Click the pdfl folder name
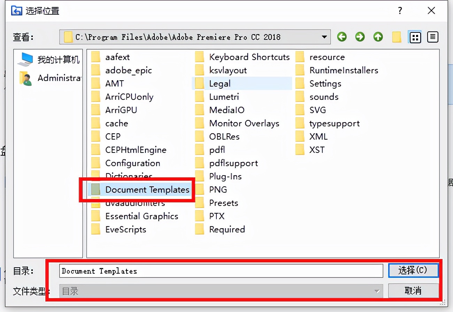 point(217,150)
